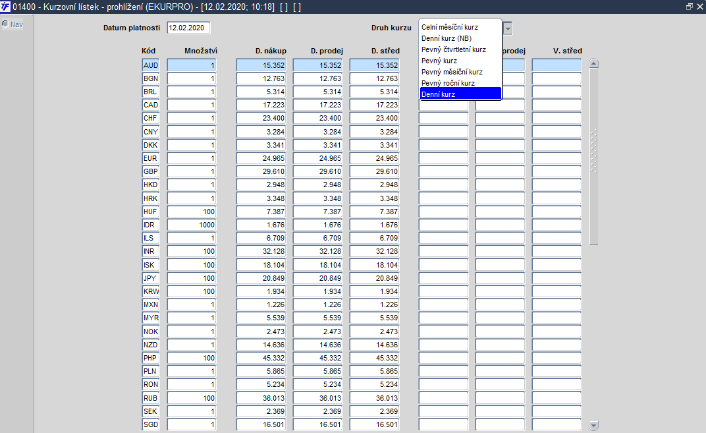Select the RON currency code cell
The width and height of the screenshot is (706, 433).
tap(150, 384)
